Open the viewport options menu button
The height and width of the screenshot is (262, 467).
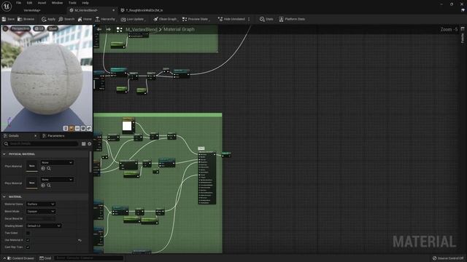[x=5, y=28]
